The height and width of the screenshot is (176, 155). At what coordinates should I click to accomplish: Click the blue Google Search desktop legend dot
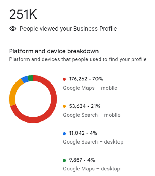64,133
